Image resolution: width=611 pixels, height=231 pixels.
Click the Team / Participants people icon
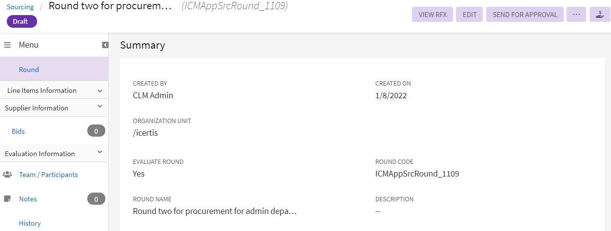[x=7, y=175]
